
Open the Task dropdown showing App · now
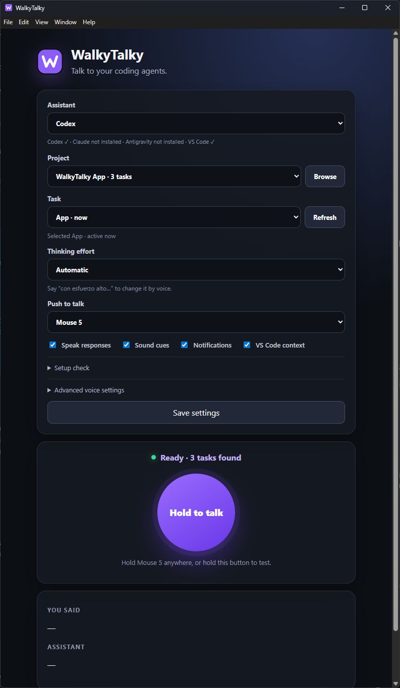(174, 217)
